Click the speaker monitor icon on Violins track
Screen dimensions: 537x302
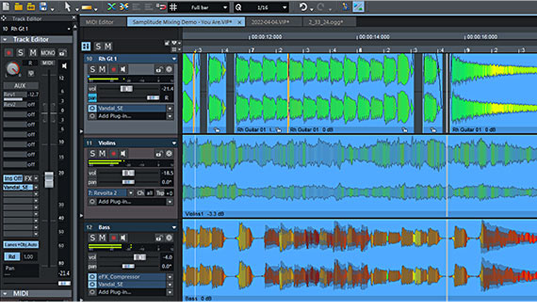[x=123, y=153]
